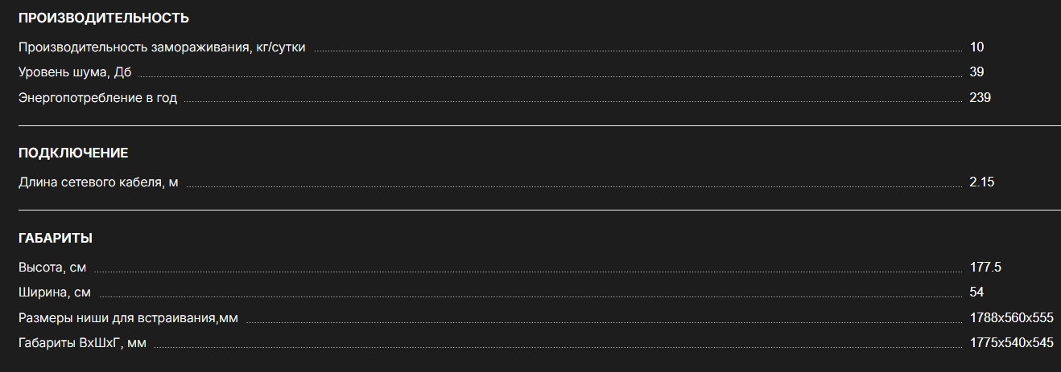Select the Длина сетевого кабеля, м label
The height and width of the screenshot is (372, 1061).
98,182
